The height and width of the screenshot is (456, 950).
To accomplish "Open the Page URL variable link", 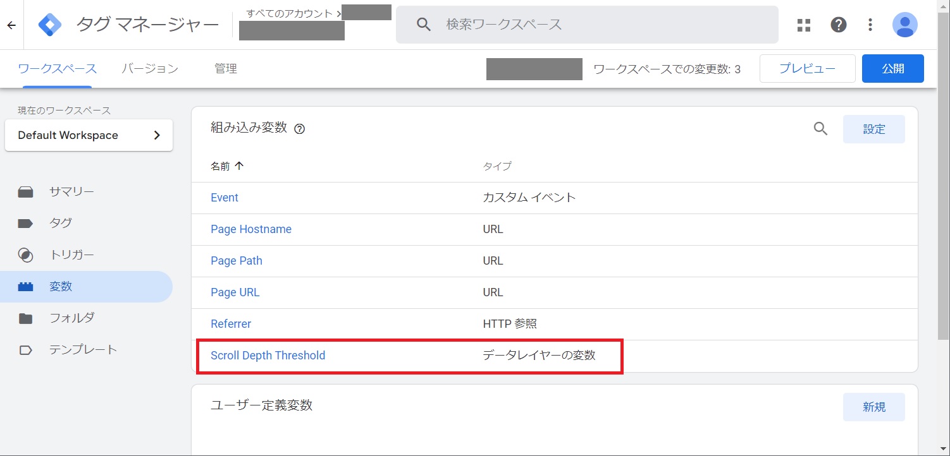I will tap(235, 292).
